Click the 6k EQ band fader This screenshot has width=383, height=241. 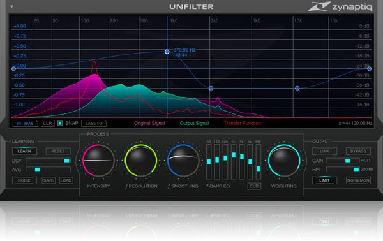[x=250, y=162]
